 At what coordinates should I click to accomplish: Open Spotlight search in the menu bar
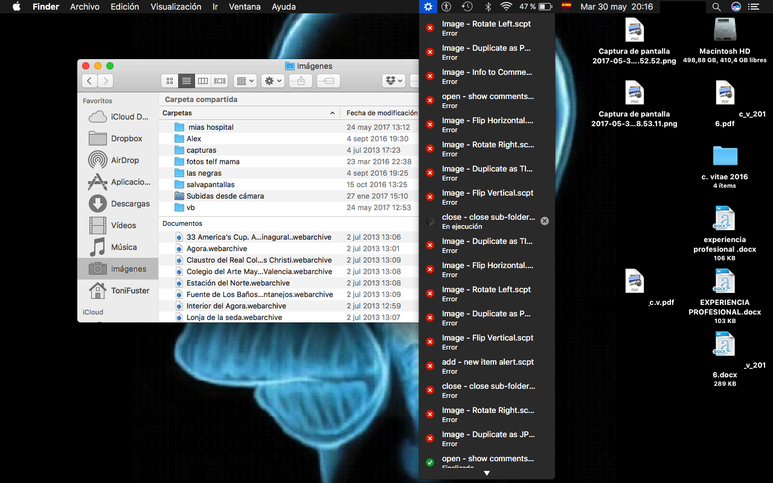coord(716,7)
